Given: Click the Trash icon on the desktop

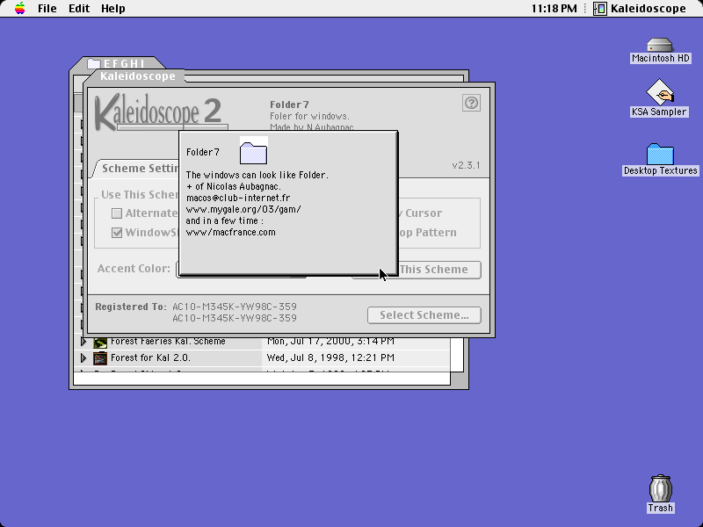Looking at the screenshot, I should point(660,488).
